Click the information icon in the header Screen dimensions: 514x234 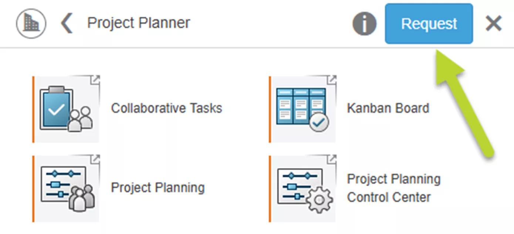click(x=364, y=23)
